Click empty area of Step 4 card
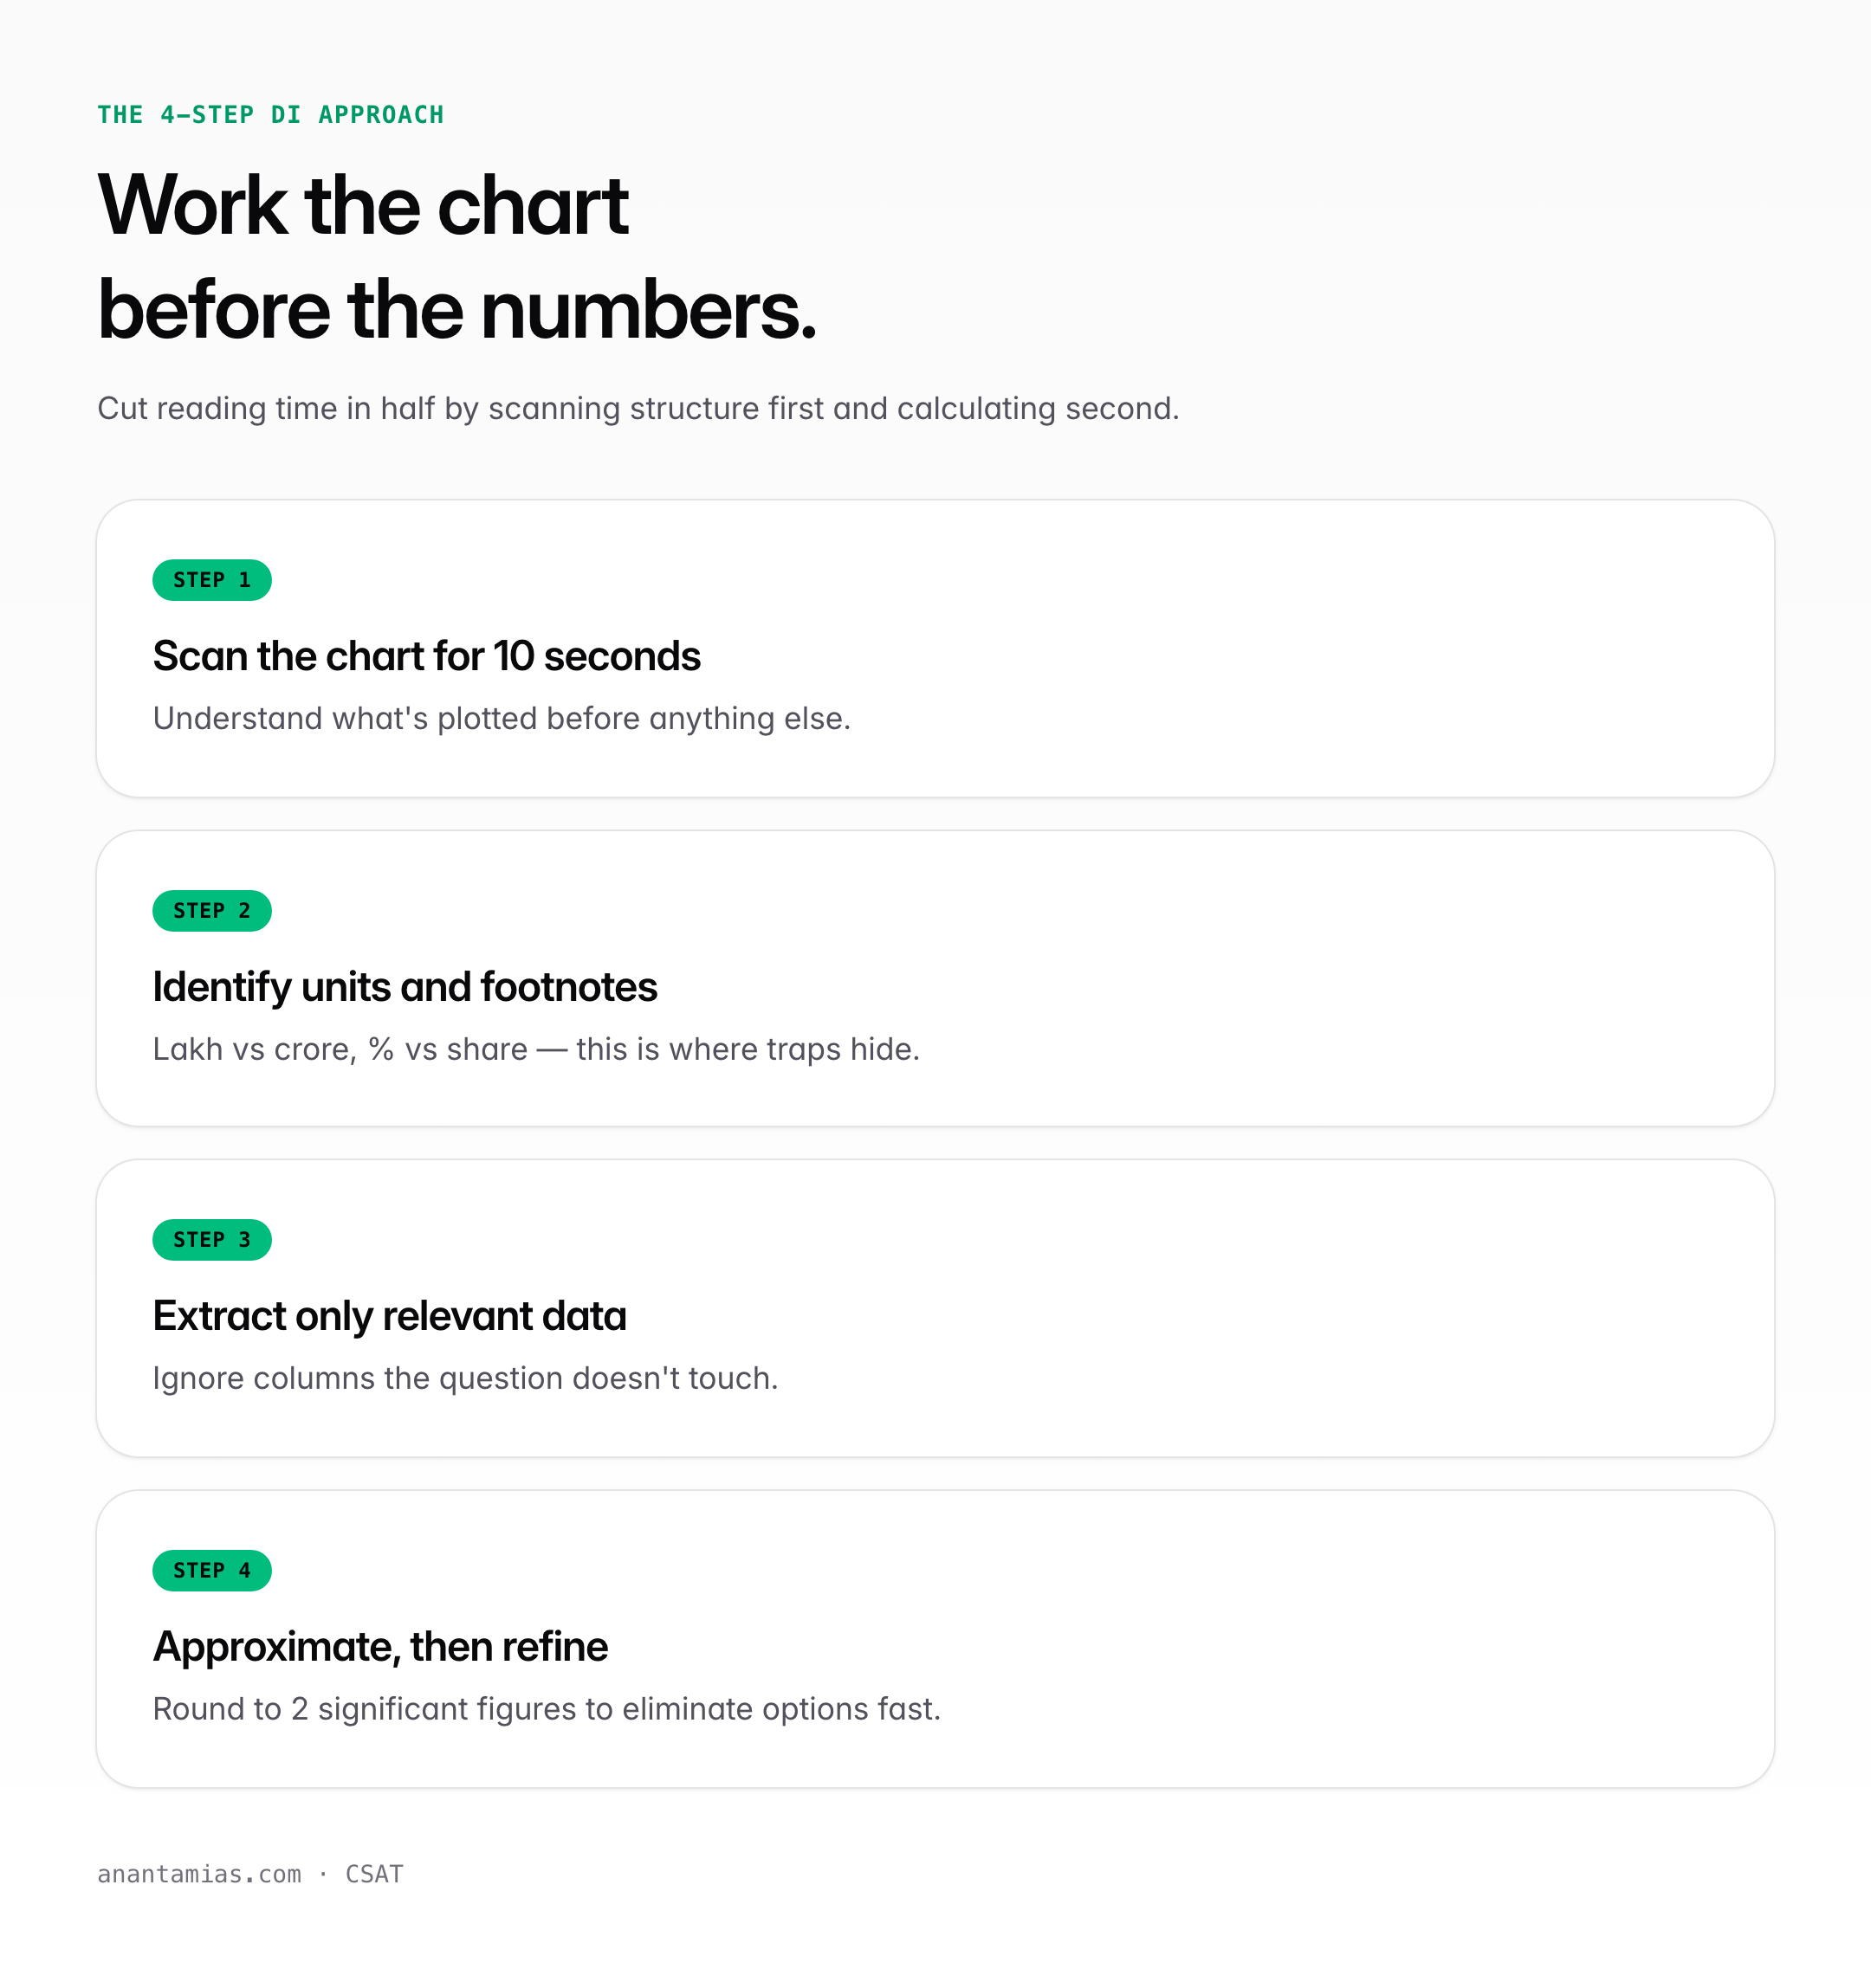Screen dimensions: 1871x1988 pos(1301,1640)
